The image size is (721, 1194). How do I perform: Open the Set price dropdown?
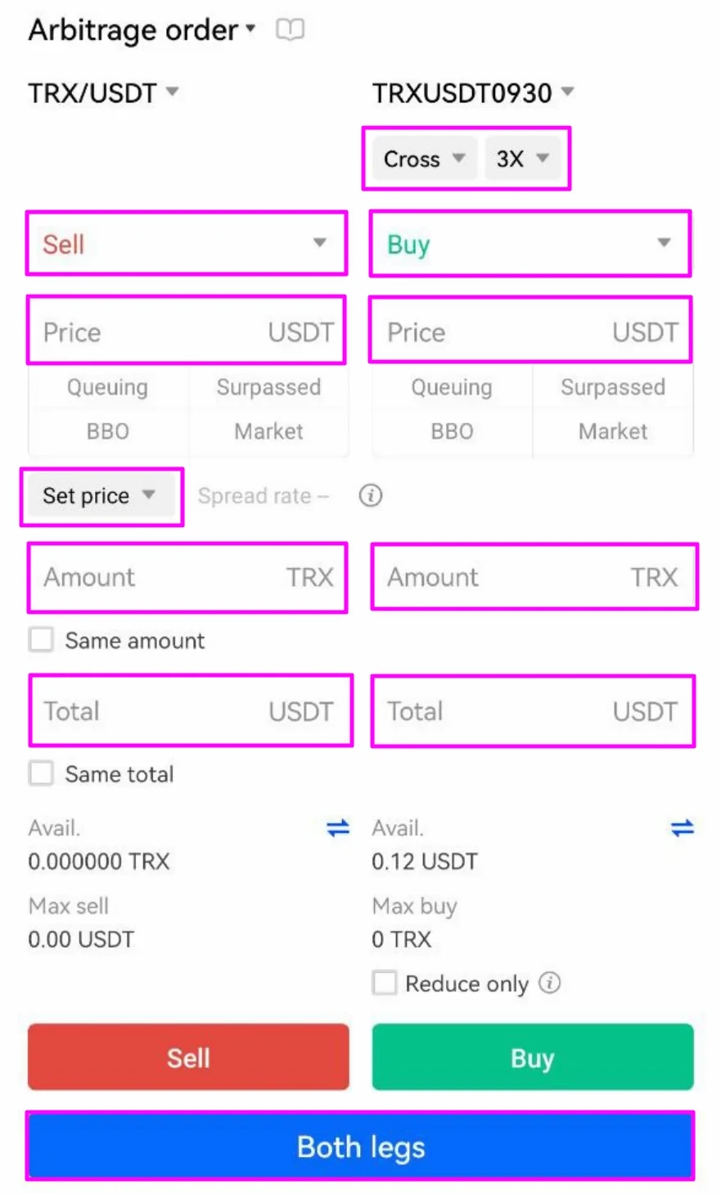click(x=99, y=496)
